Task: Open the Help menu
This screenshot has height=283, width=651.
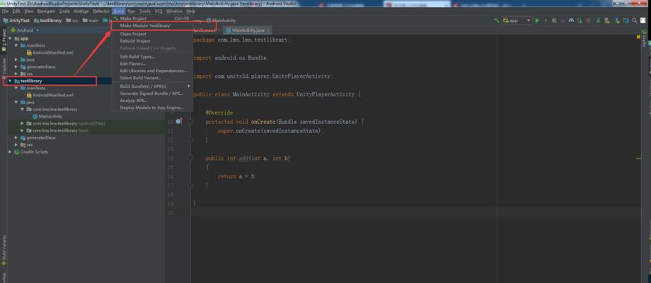Action: [x=191, y=11]
